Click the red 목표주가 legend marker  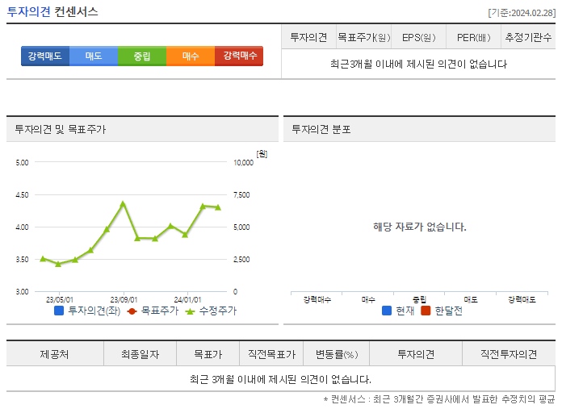point(132,311)
